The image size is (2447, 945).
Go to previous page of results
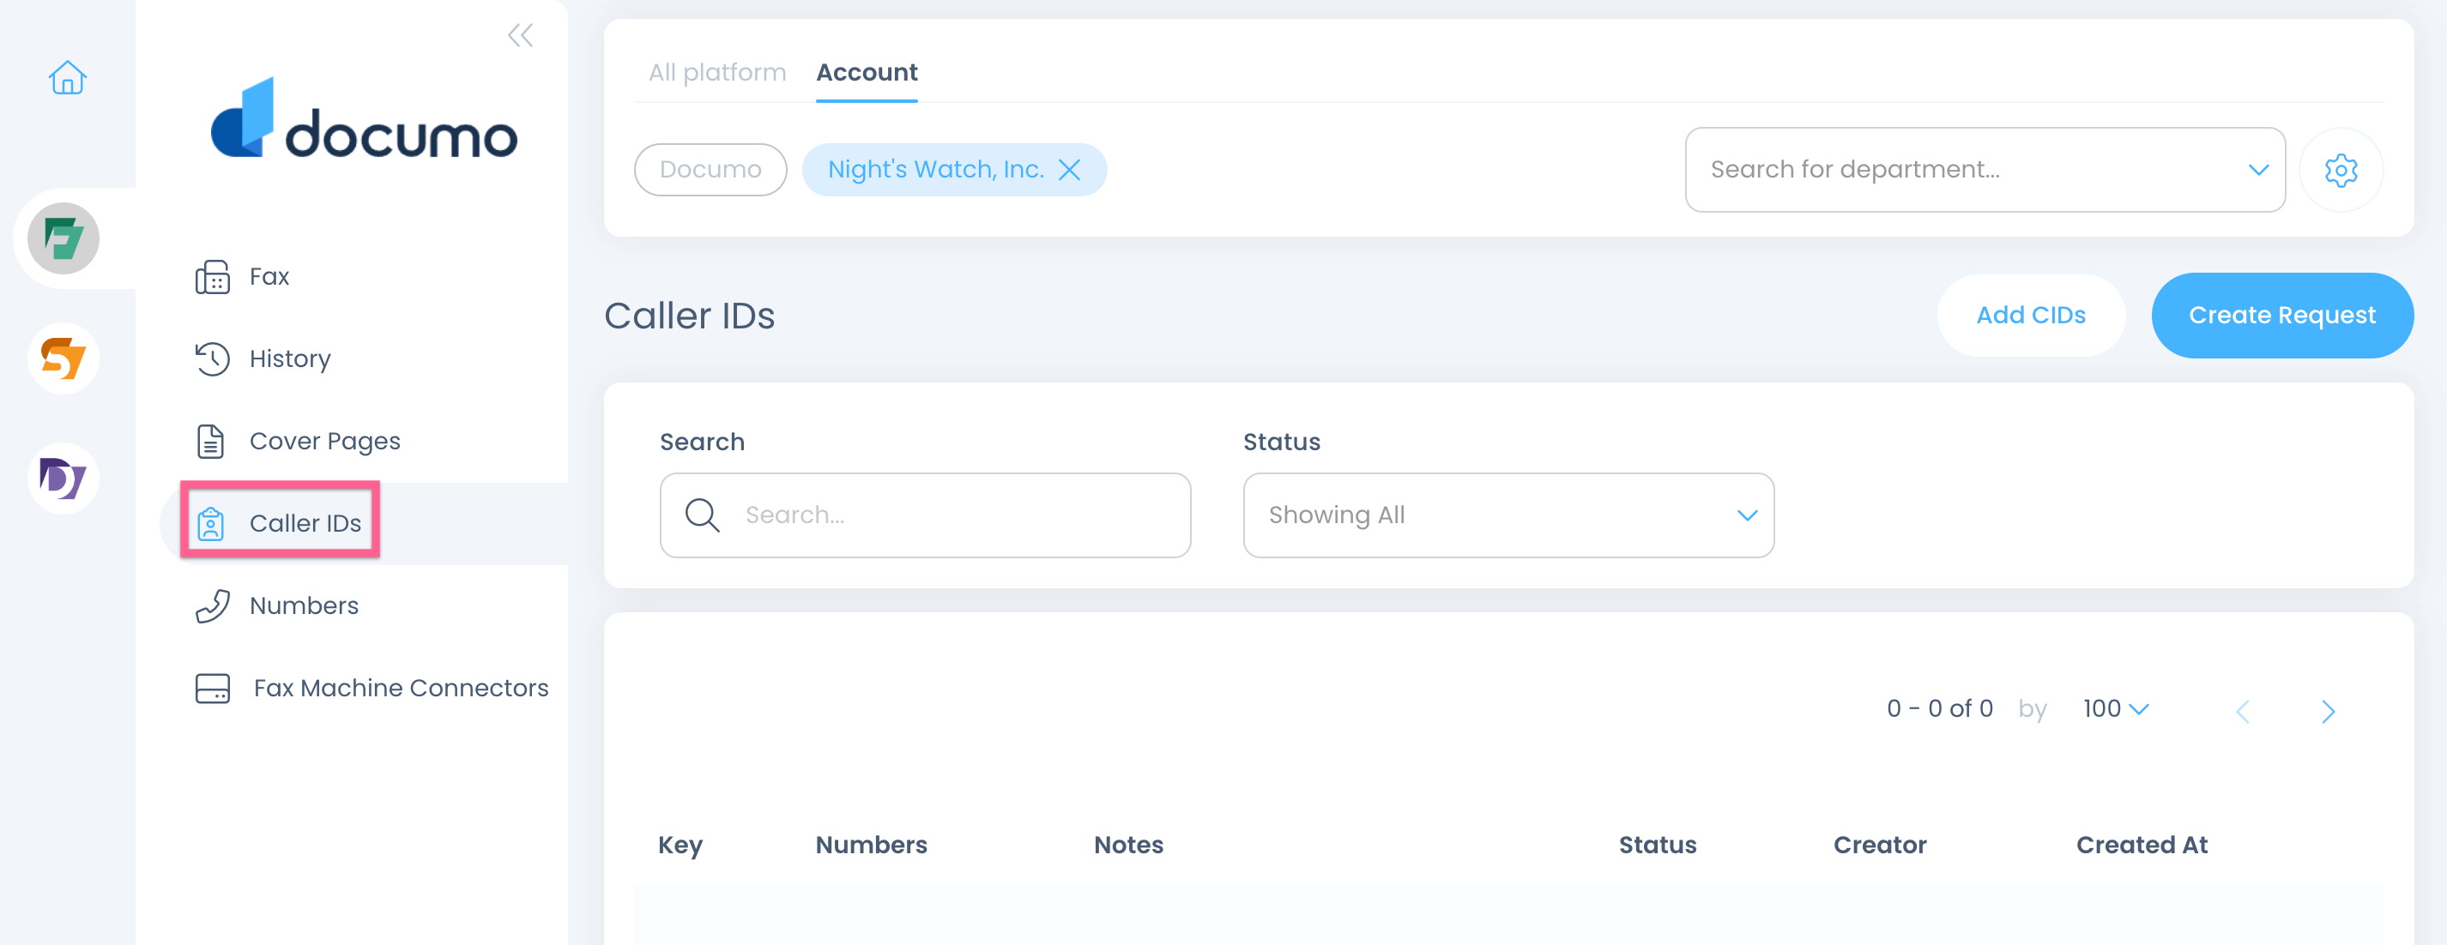coord(2243,712)
